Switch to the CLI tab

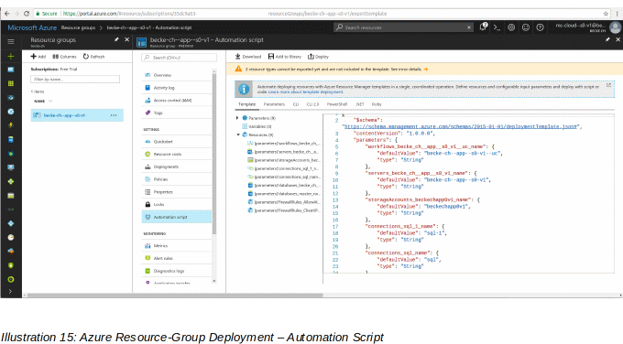296,104
